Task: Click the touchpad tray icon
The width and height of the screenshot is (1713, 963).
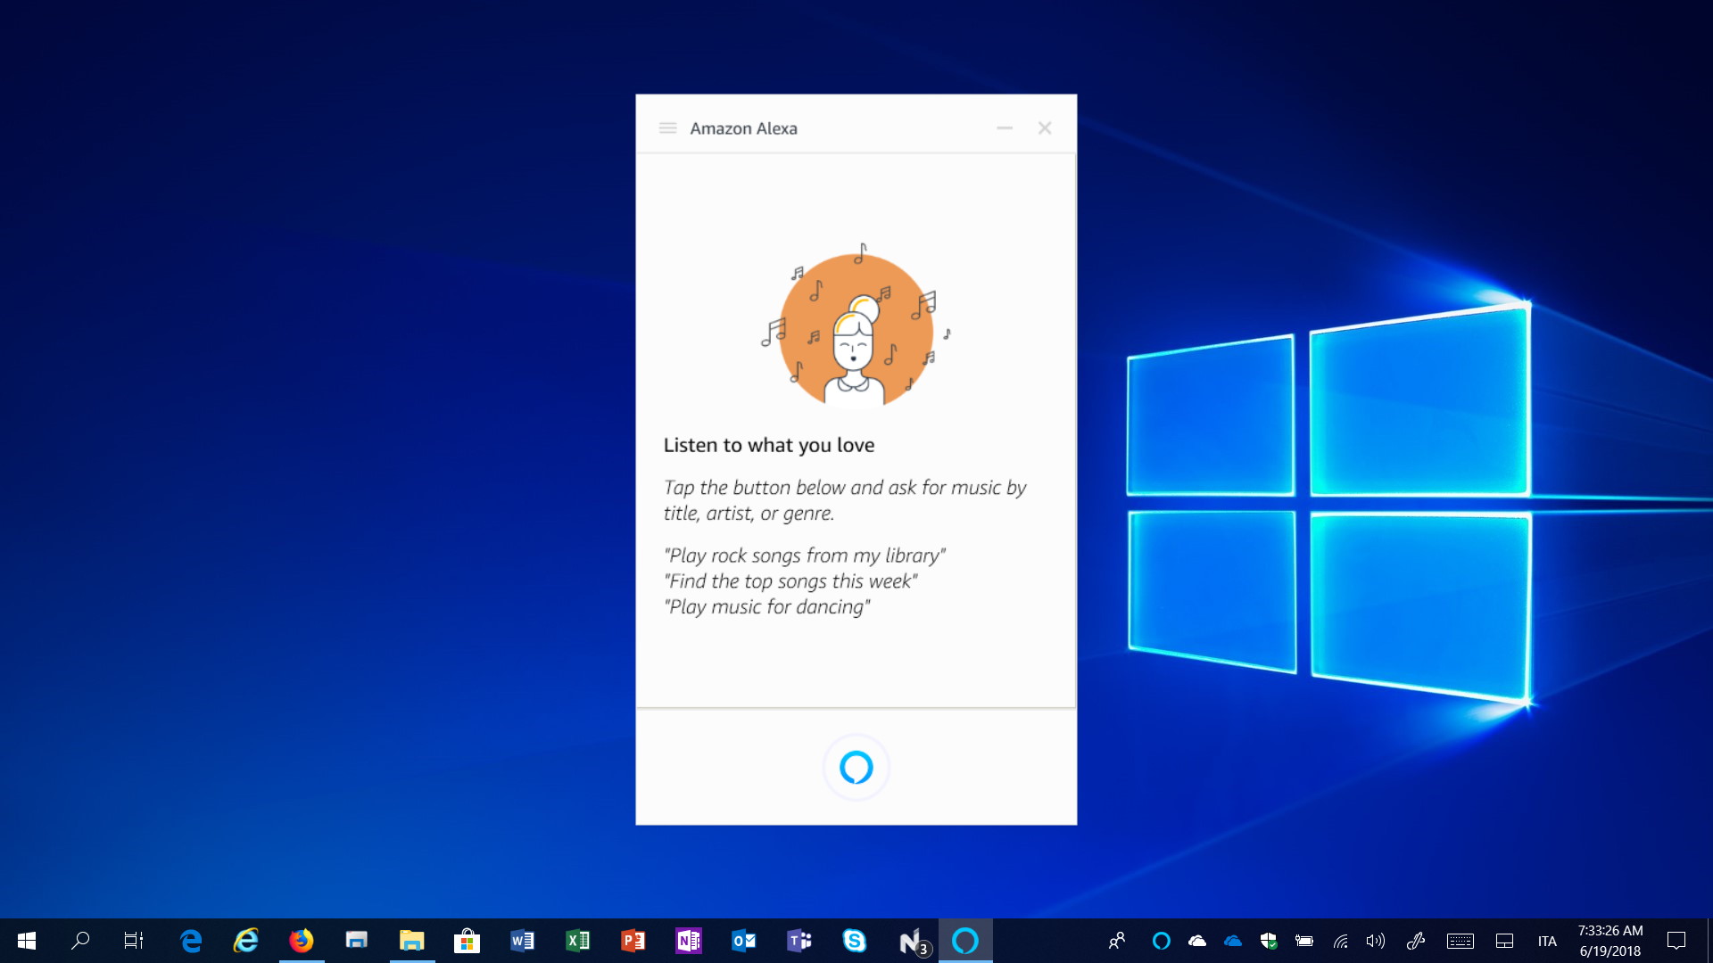Action: tap(1504, 941)
